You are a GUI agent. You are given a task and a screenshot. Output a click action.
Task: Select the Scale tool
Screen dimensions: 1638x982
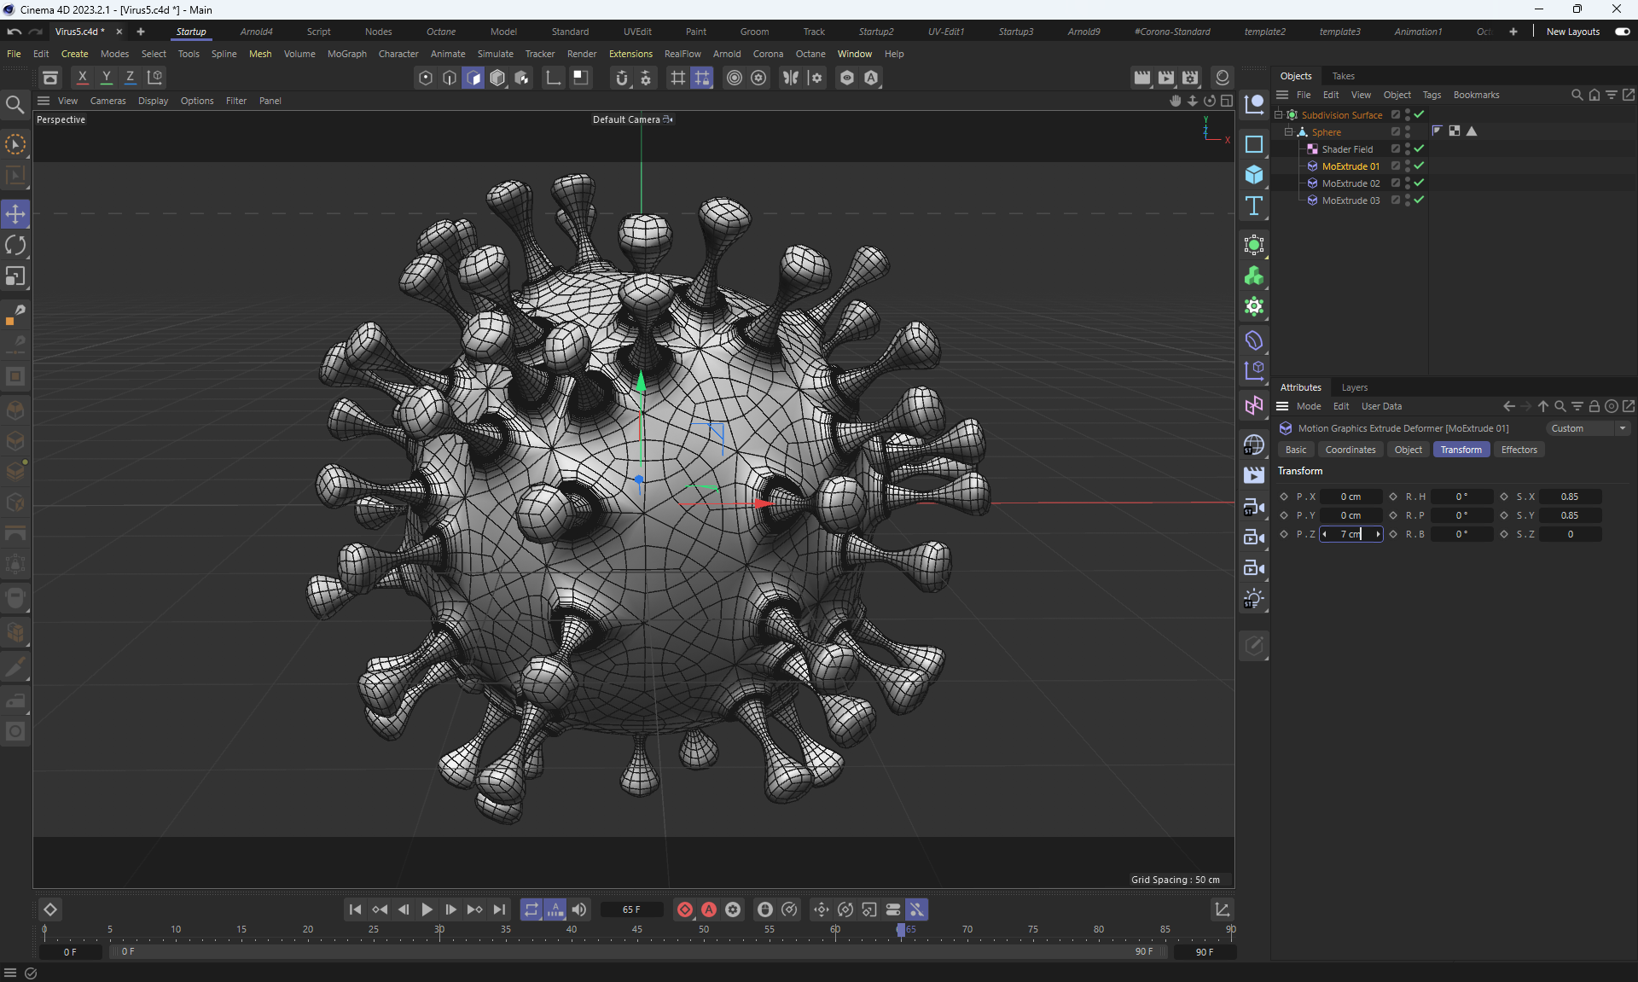[x=15, y=276]
